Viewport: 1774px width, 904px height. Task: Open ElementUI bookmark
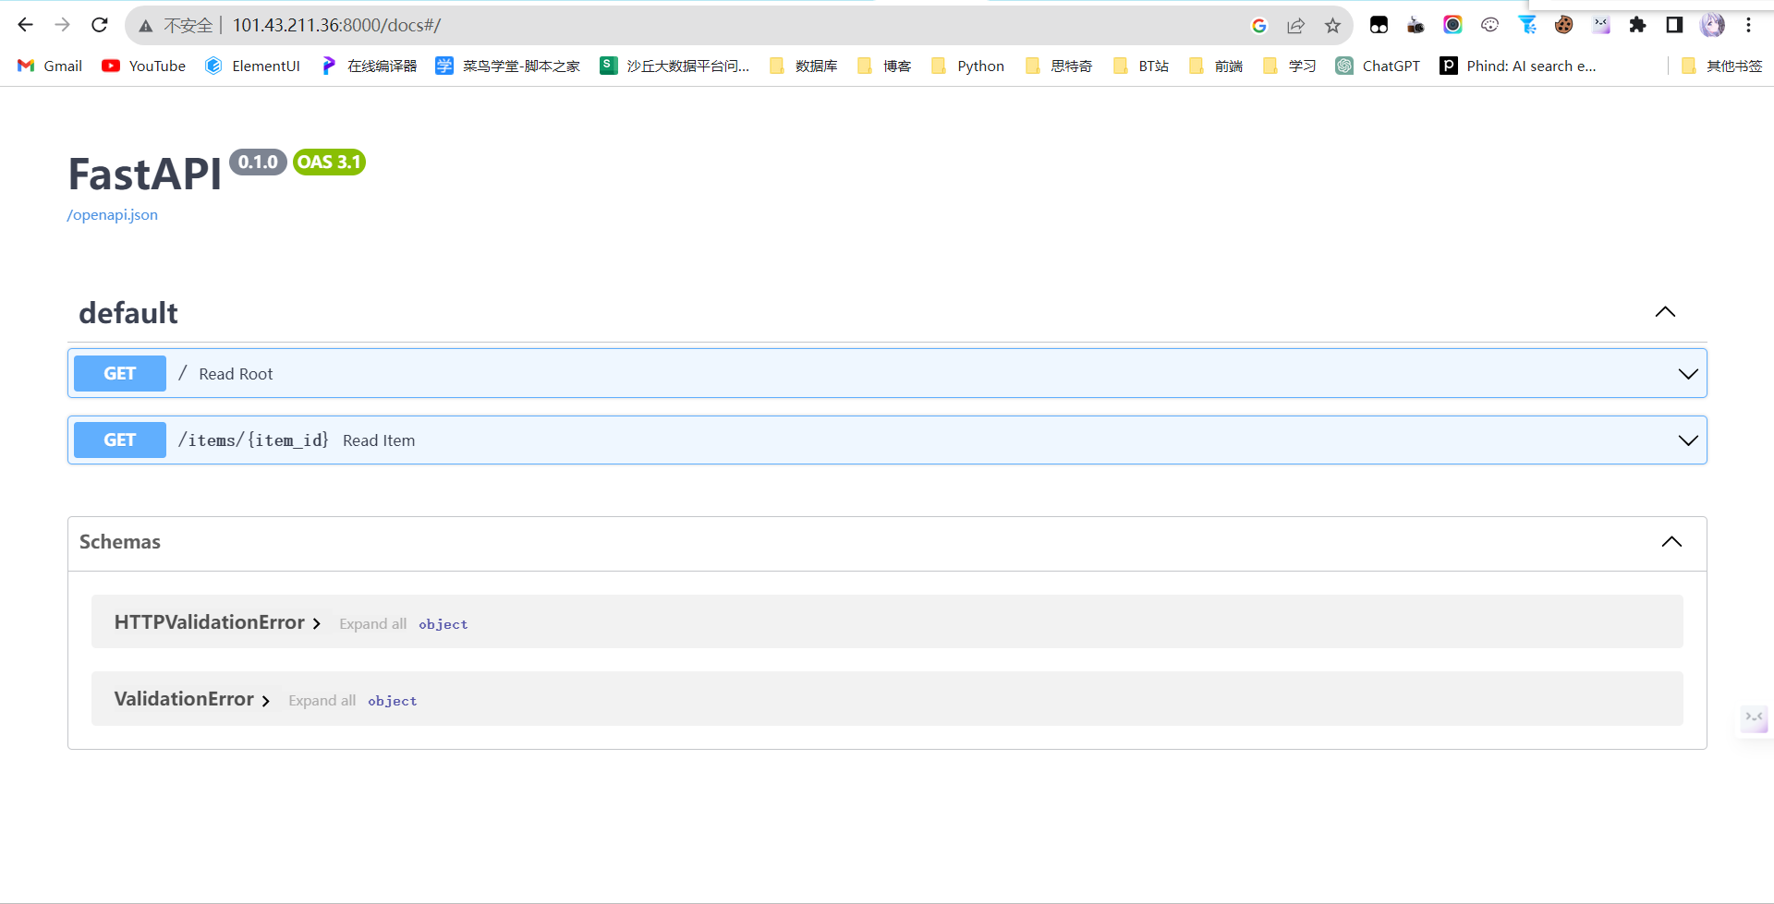point(252,66)
